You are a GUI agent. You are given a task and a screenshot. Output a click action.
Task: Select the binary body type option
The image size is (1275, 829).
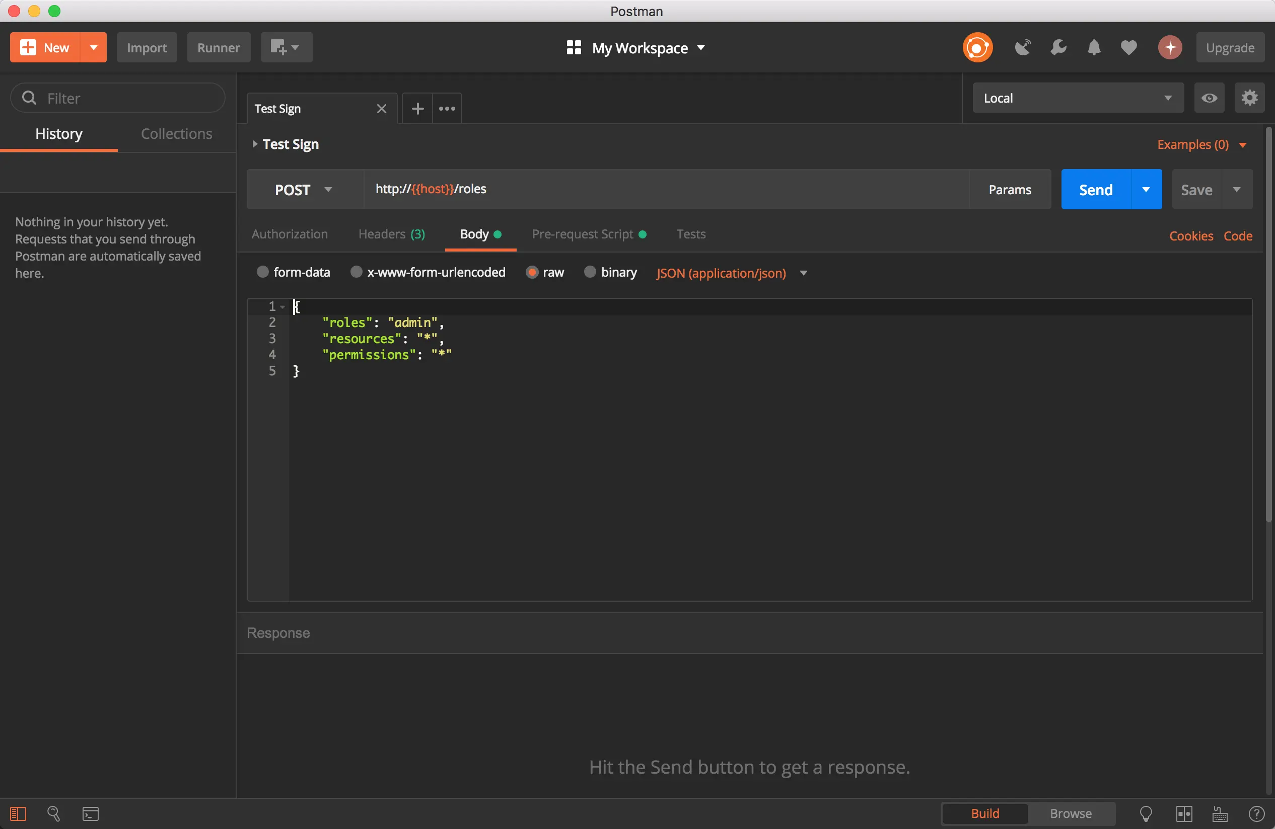(589, 272)
